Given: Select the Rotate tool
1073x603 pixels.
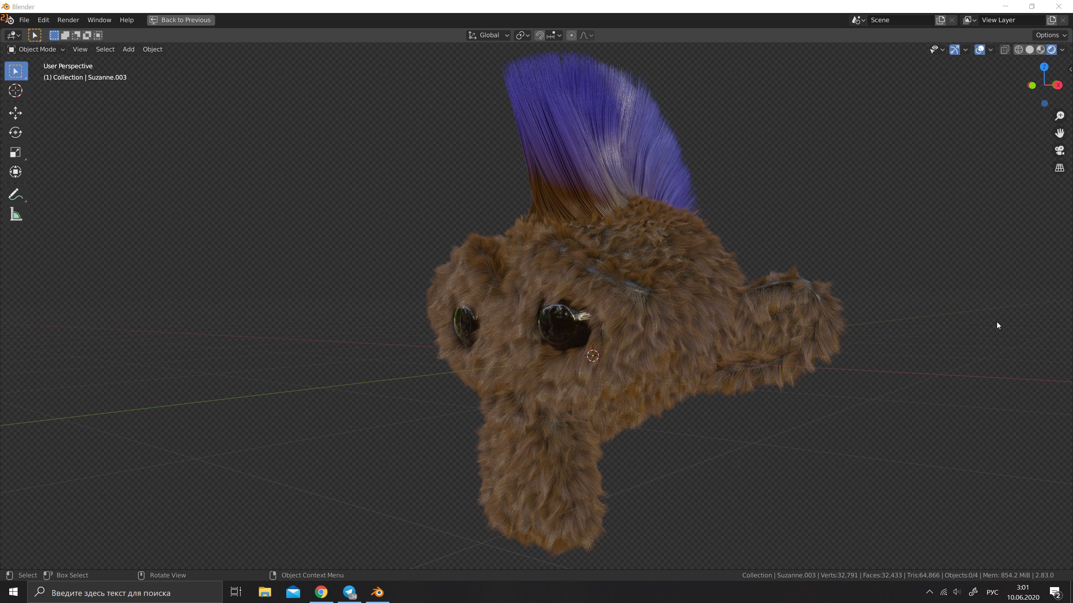Looking at the screenshot, I should point(16,132).
